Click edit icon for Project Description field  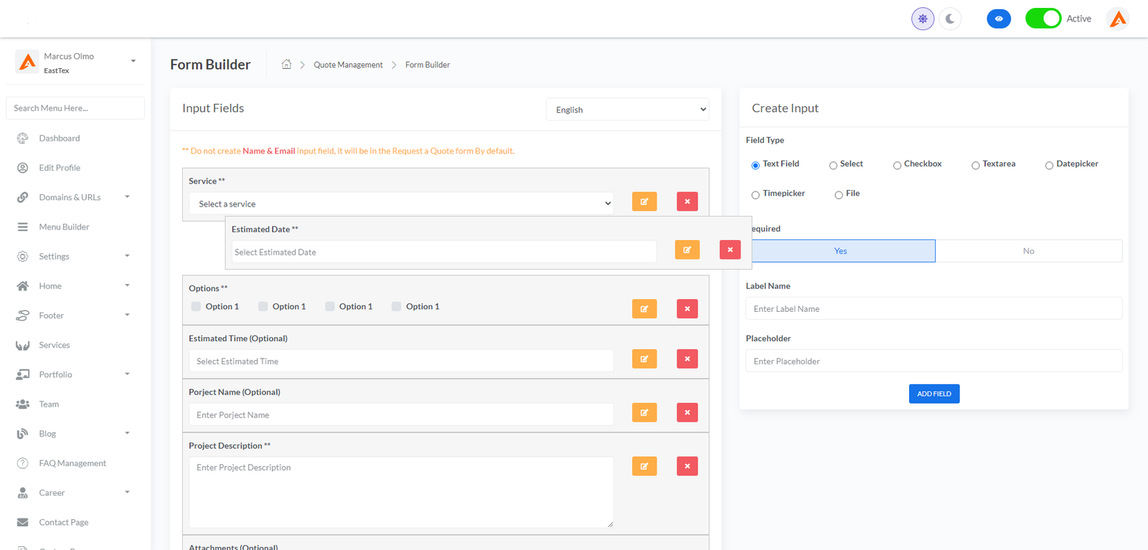(x=644, y=466)
